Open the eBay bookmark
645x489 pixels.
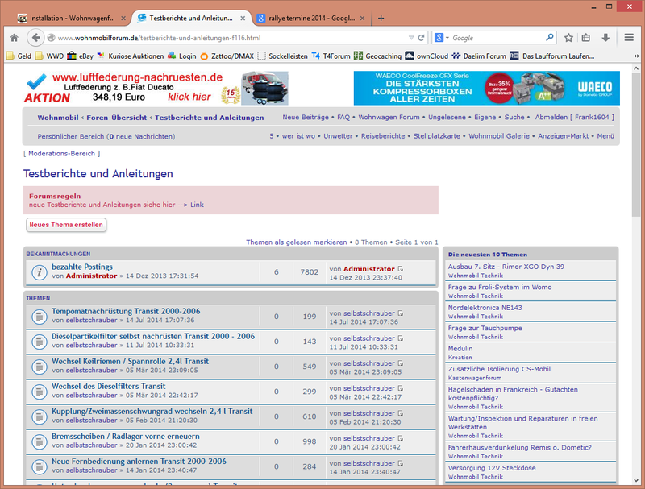coord(81,56)
